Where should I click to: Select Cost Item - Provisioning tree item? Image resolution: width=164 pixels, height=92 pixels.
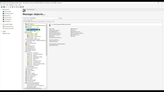coord(35,37)
